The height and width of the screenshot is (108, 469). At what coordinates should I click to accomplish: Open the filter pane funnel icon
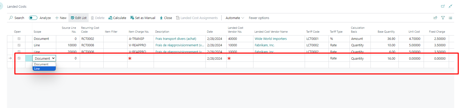click(x=443, y=18)
